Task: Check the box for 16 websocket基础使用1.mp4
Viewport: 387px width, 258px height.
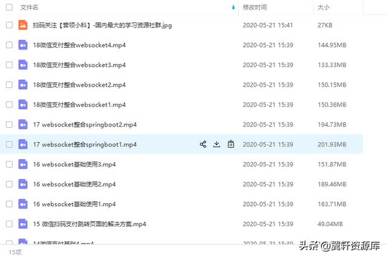Action: point(10,204)
